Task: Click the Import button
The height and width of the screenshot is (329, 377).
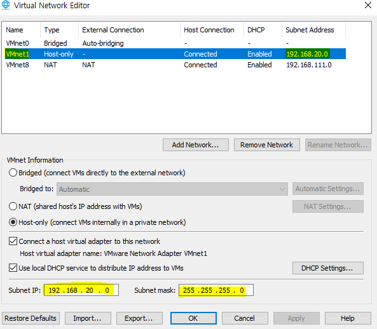Action: [88, 318]
